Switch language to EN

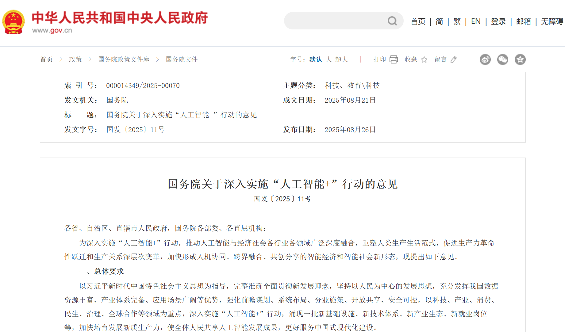(476, 21)
